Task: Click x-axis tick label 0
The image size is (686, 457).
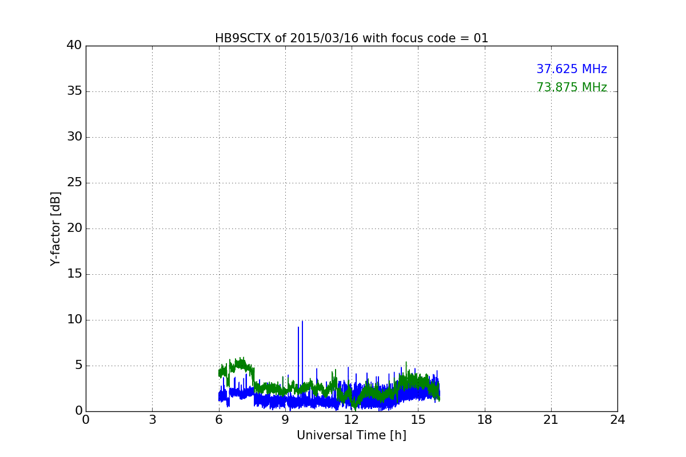Action: pyautogui.click(x=86, y=420)
